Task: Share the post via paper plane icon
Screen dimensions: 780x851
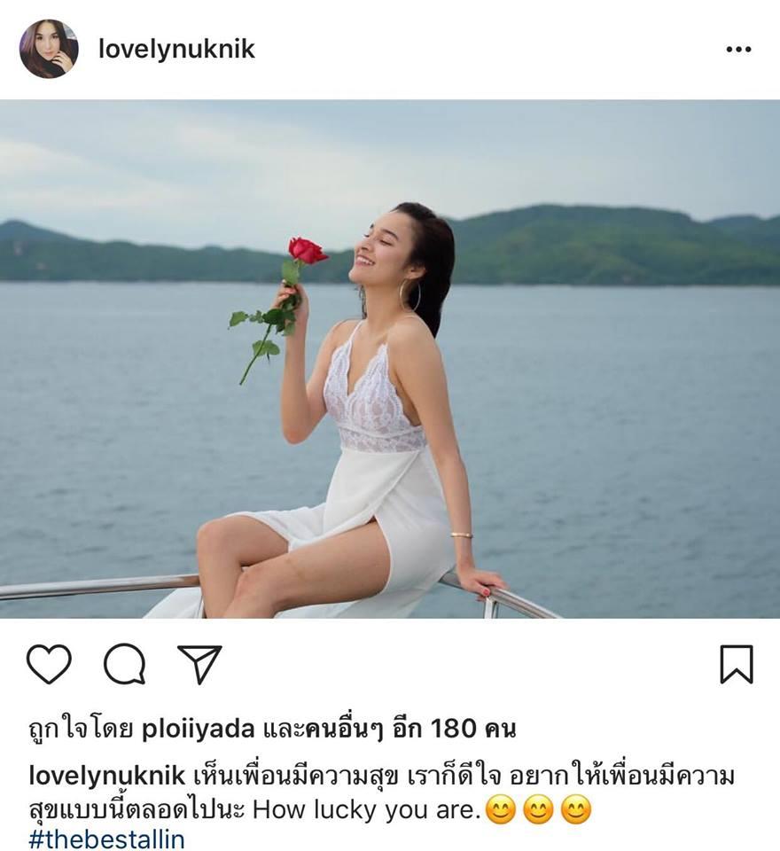Action: pos(200,663)
